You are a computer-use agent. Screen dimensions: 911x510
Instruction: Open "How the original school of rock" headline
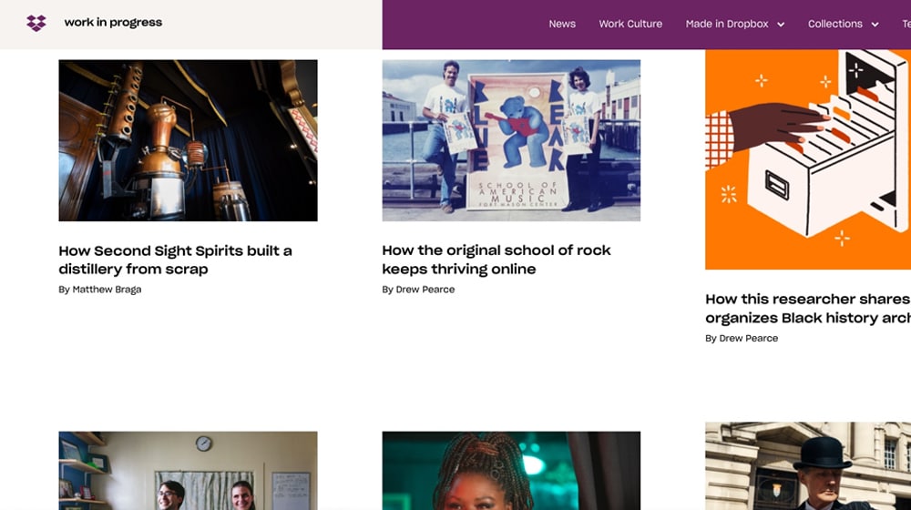tap(496, 260)
